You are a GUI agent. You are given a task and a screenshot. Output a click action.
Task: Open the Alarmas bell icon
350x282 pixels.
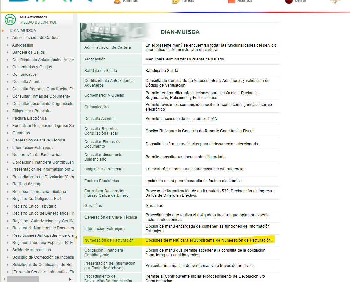(117, 2)
